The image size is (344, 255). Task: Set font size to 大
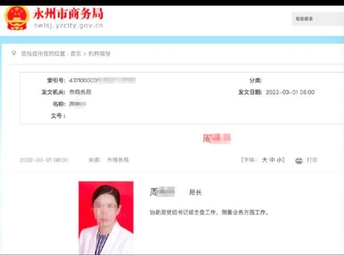pyautogui.click(x=265, y=160)
